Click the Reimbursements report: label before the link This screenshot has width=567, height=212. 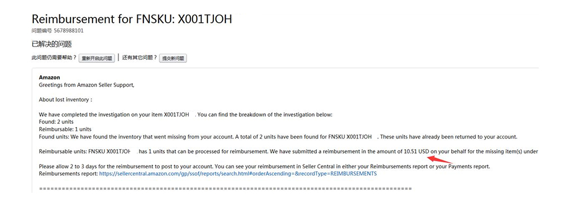point(68,174)
